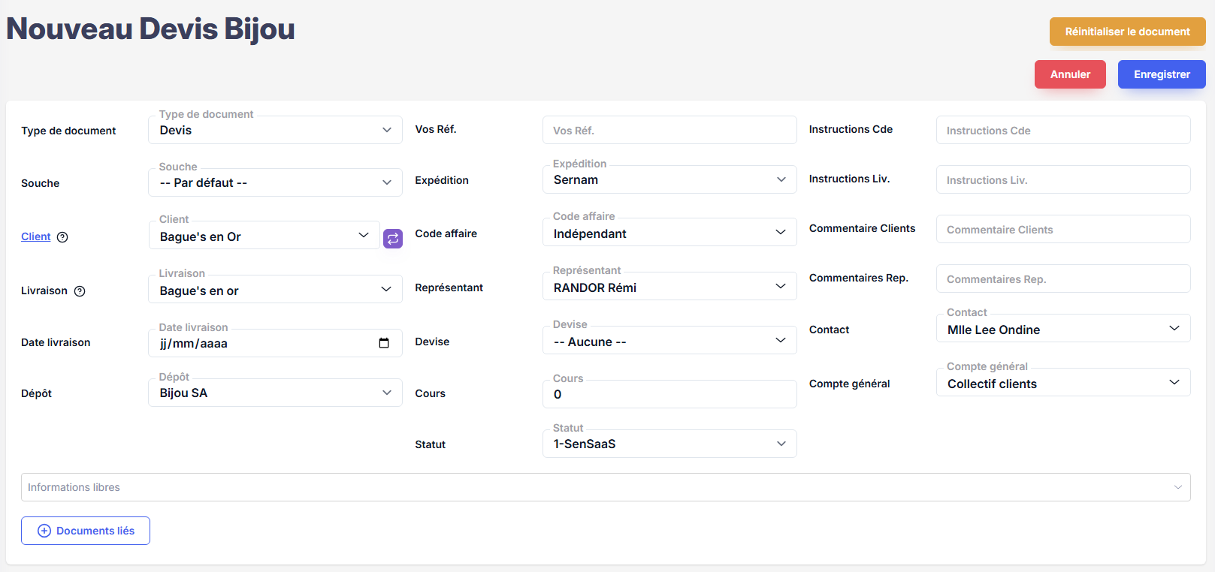Open the Contact dropdown

(x=1062, y=330)
